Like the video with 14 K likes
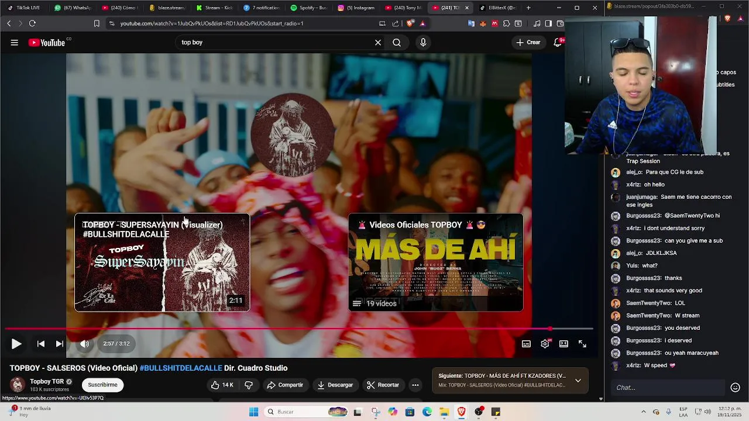The height and width of the screenshot is (421, 749). 222,385
